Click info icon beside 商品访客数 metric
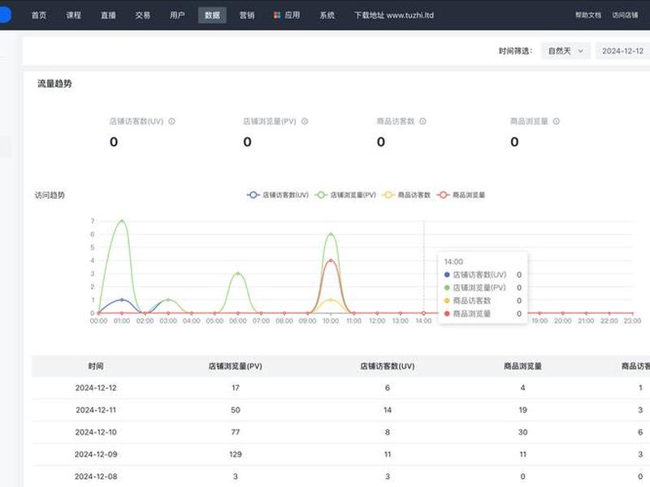 tap(422, 121)
